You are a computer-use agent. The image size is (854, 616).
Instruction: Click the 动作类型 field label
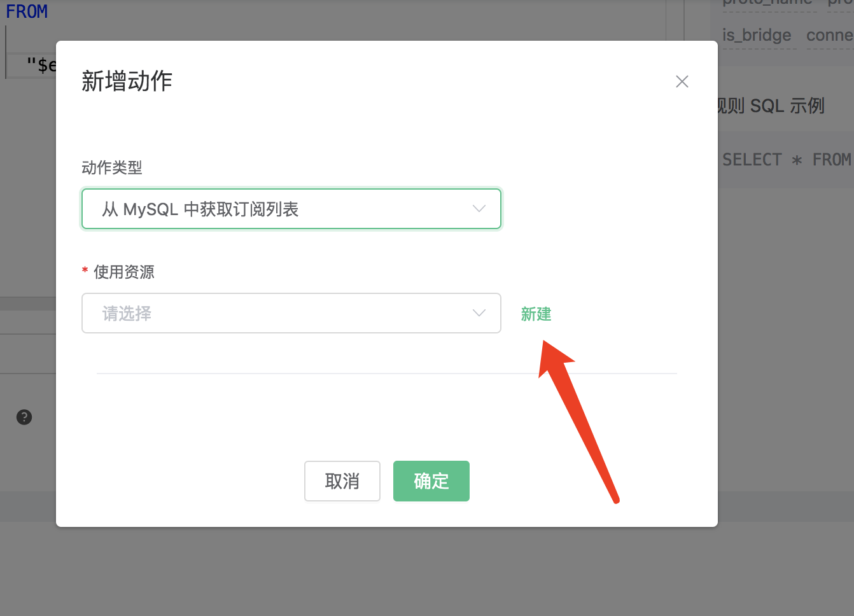pyautogui.click(x=112, y=167)
